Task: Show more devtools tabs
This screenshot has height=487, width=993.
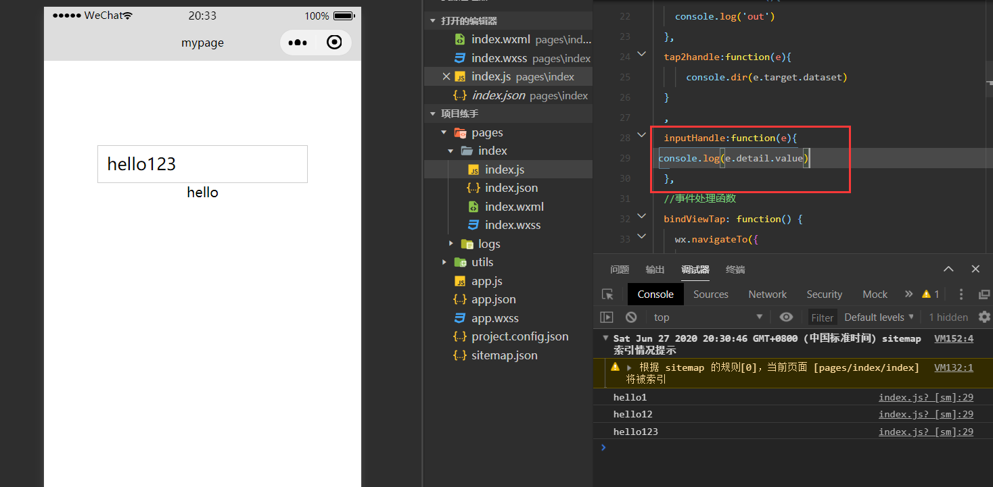Action: click(908, 294)
